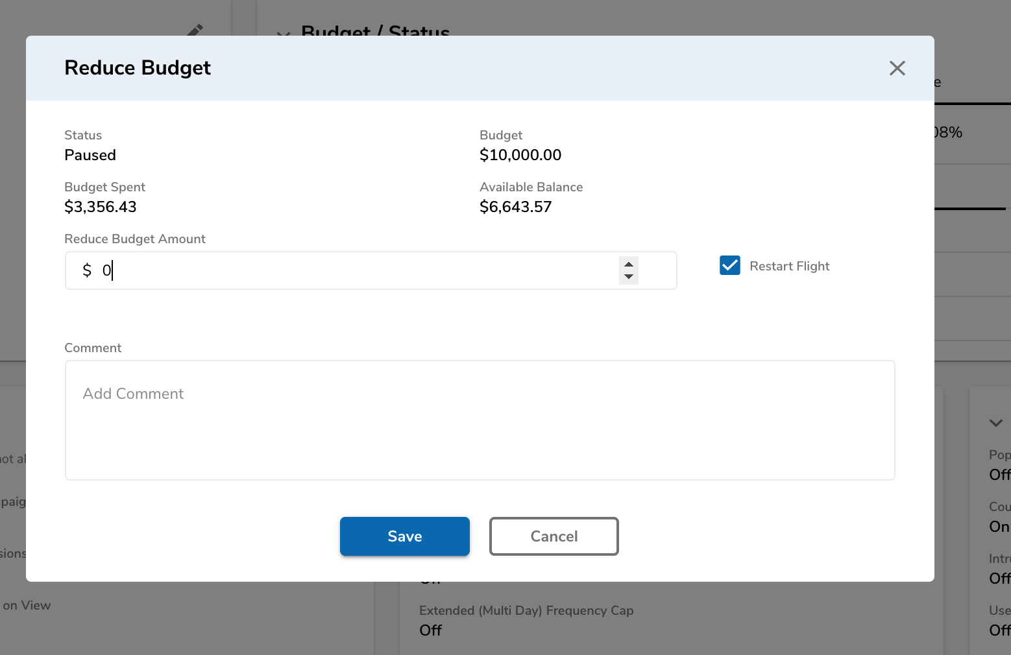Click the Reduce Budget dialog title
The image size is (1011, 655).
click(138, 68)
